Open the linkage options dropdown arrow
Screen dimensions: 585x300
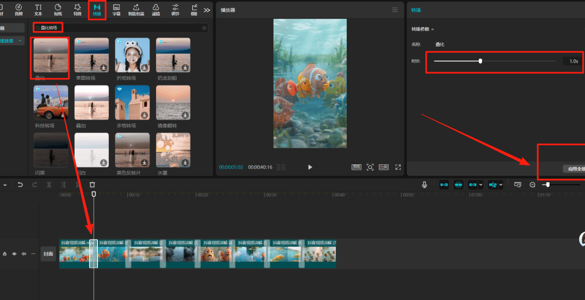[x=480, y=184]
